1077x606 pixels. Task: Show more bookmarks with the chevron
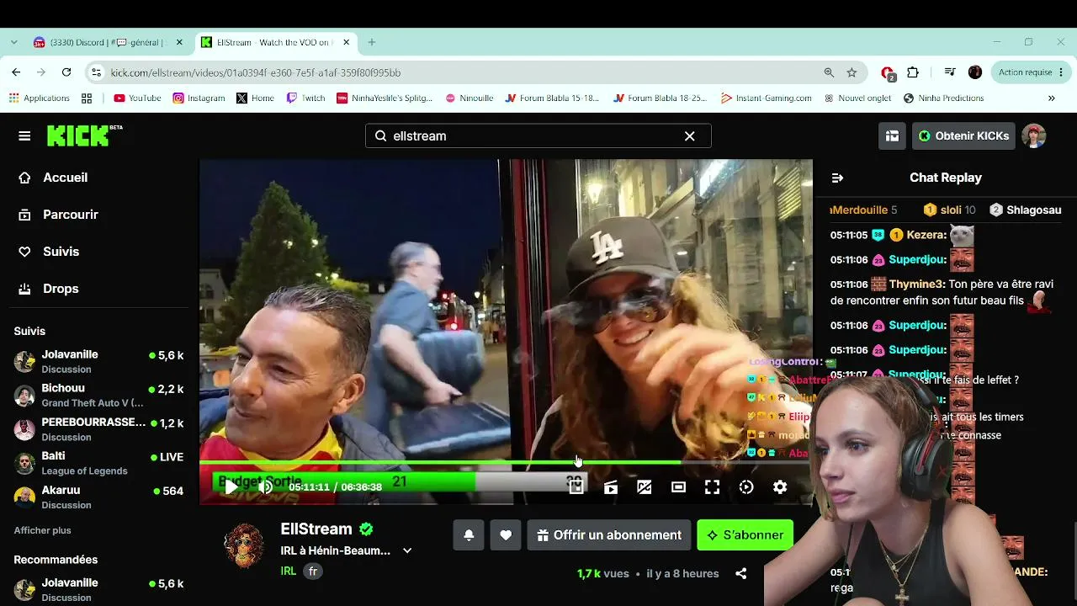pos(1051,98)
